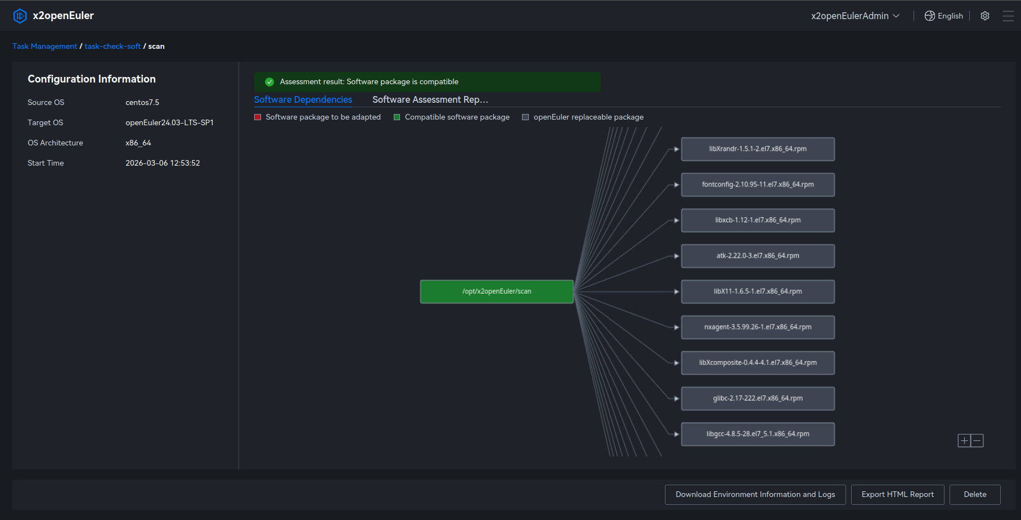1021x520 pixels.
Task: Select the libXrandr-1.5.1-2 package node
Action: 757,149
